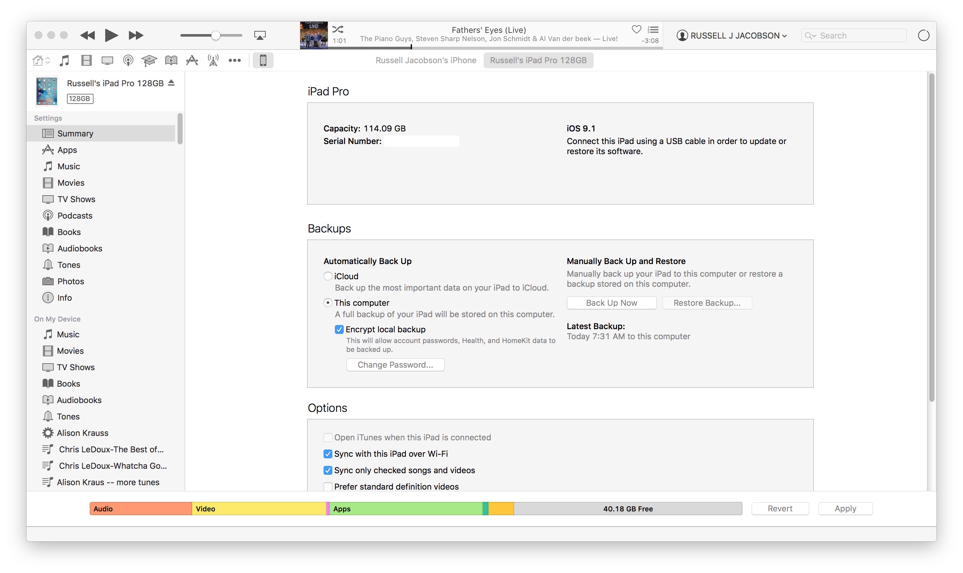Love the song with the heart icon
This screenshot has height=573, width=963.
point(636,29)
